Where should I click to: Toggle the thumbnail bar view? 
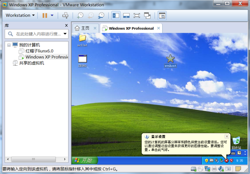[126, 16]
